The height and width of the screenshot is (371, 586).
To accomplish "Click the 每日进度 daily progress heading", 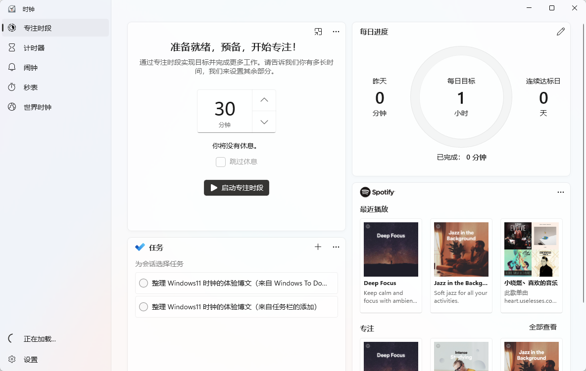I will click(x=374, y=32).
